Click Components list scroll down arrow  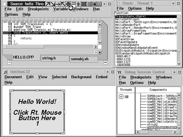pos(179,128)
